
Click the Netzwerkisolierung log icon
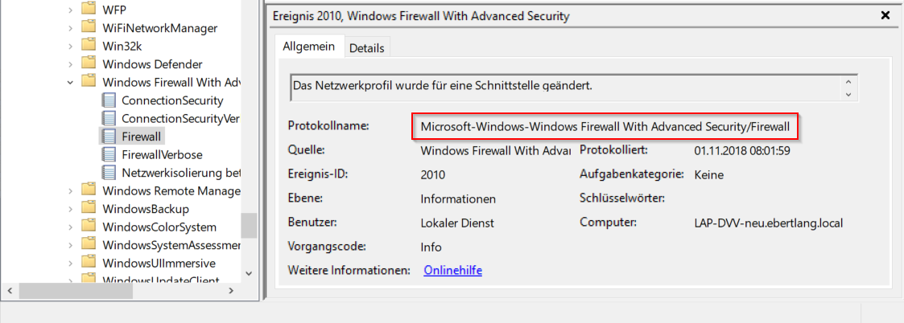click(x=109, y=173)
